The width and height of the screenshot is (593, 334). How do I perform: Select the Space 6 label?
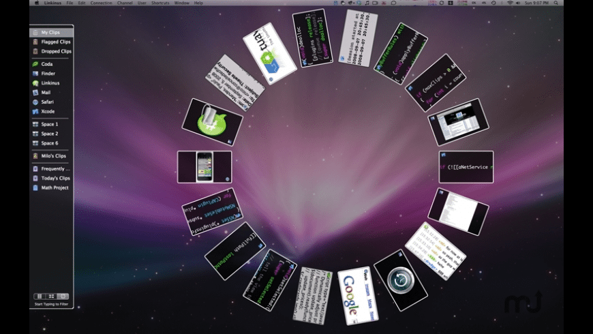coord(50,143)
